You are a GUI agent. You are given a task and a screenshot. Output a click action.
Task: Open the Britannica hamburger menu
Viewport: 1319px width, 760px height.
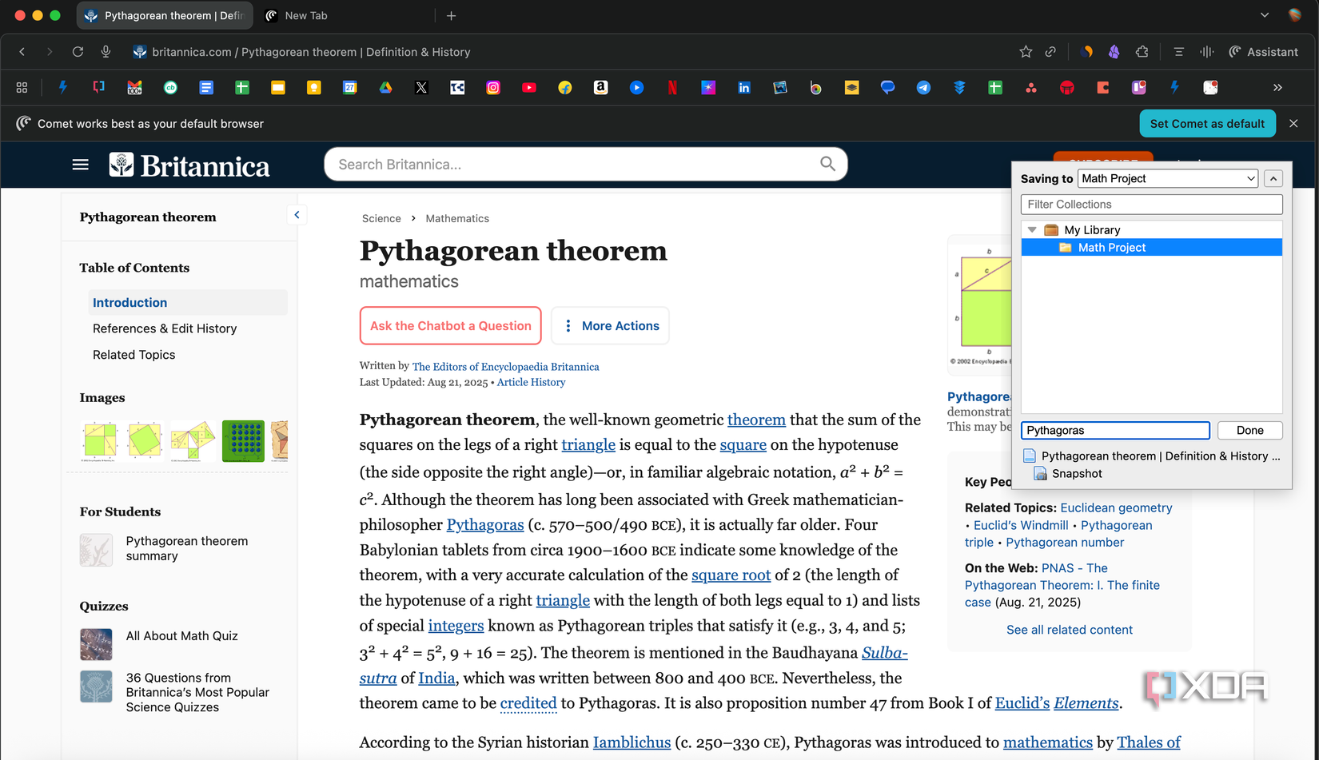click(80, 164)
